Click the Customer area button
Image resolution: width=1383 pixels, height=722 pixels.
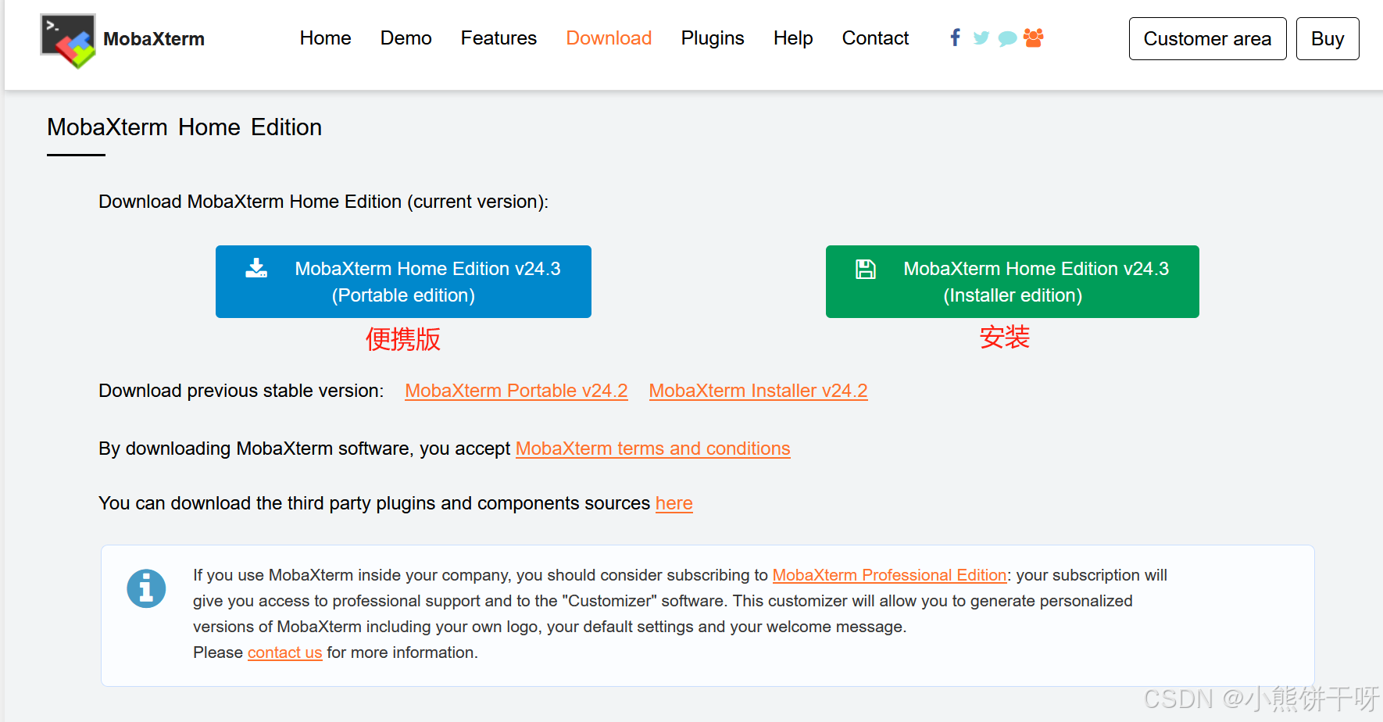(1207, 38)
